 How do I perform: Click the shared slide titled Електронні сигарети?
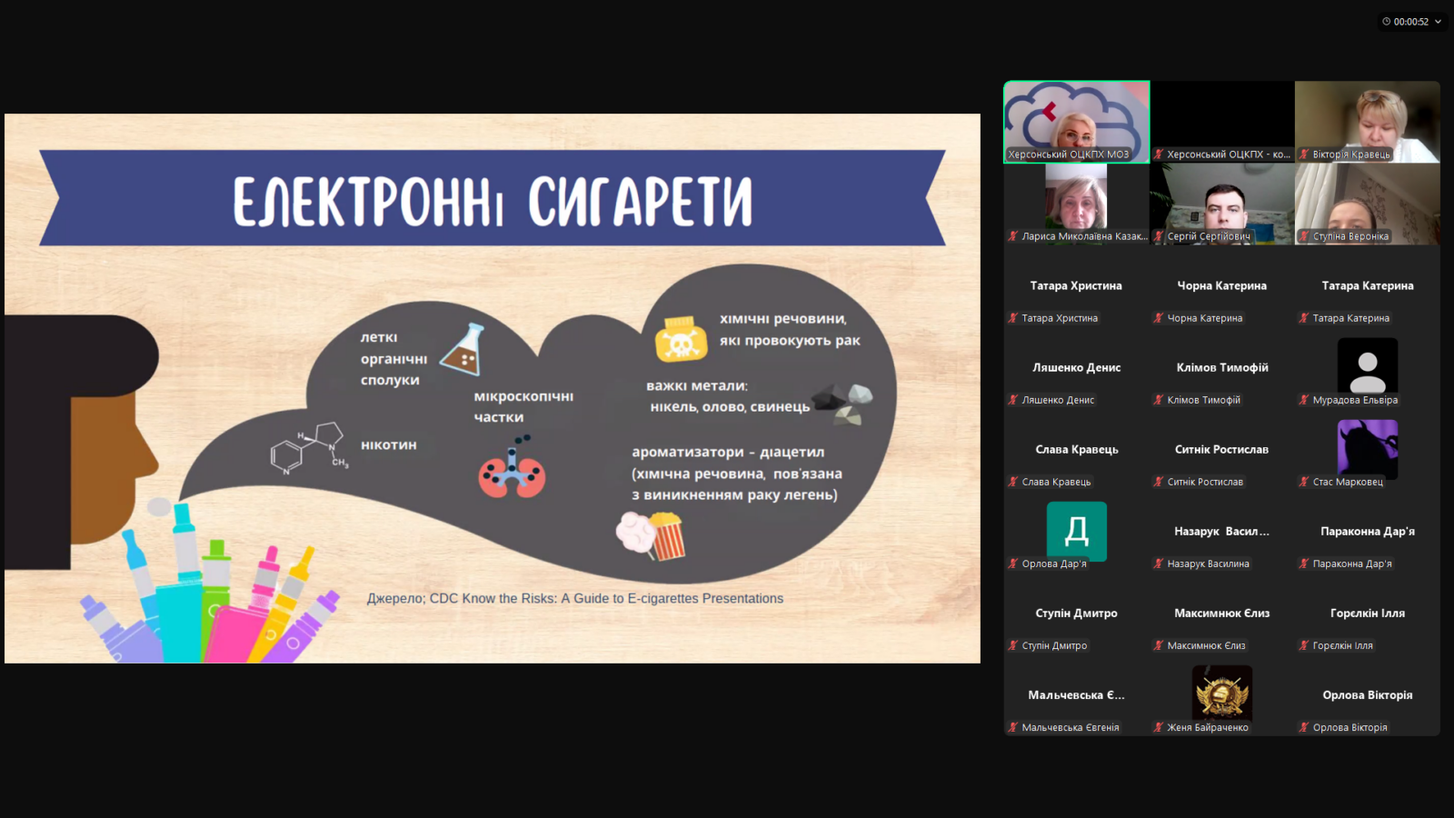coord(492,388)
